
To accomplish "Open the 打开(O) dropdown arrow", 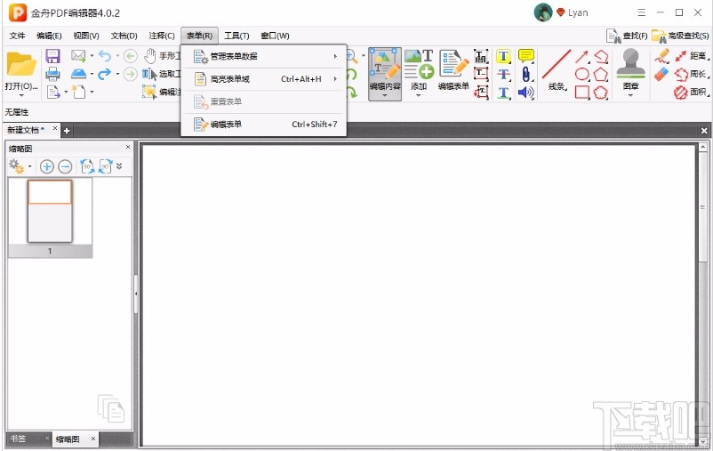I will (x=21, y=95).
